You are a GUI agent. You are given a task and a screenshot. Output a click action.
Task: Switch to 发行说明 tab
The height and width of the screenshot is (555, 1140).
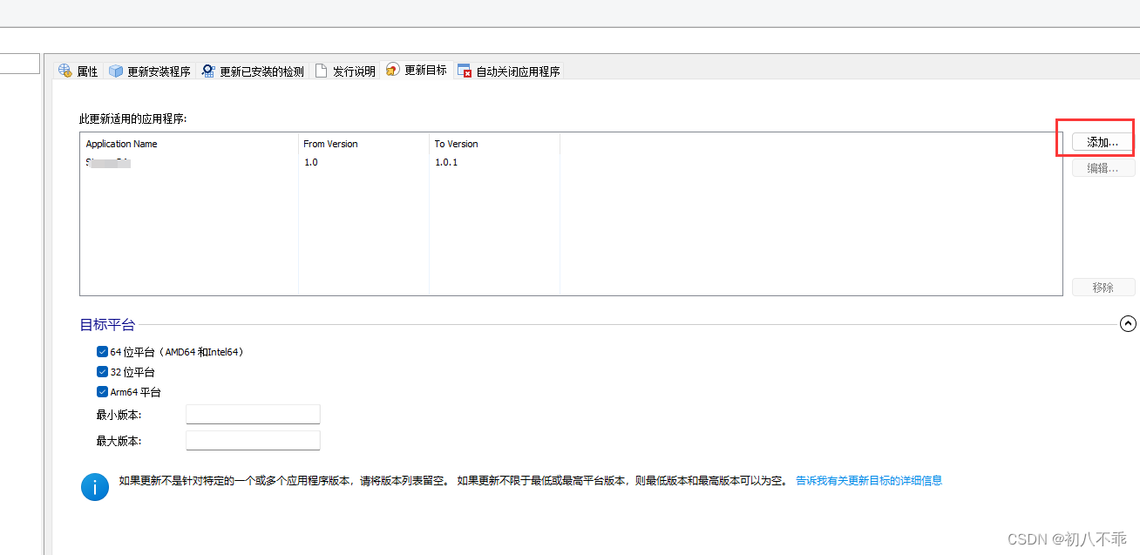pos(344,71)
